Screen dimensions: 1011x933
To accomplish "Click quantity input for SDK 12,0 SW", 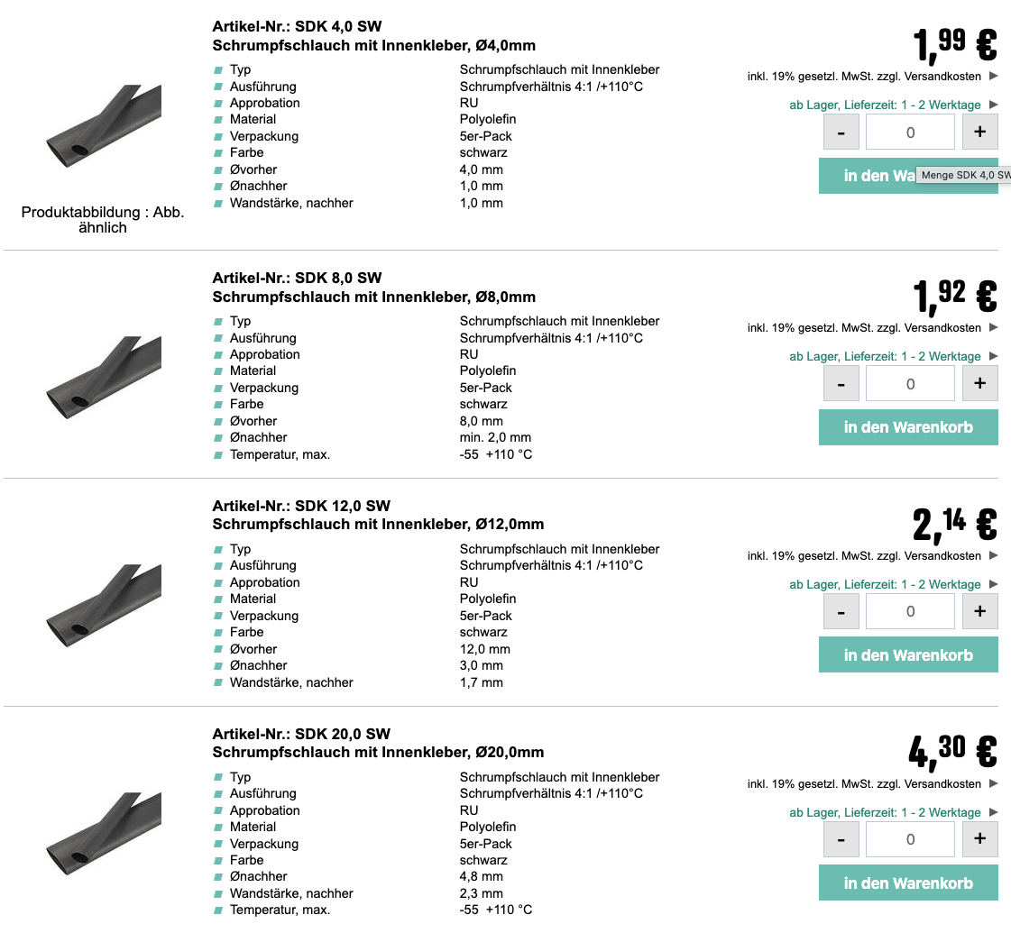I will tap(910, 611).
